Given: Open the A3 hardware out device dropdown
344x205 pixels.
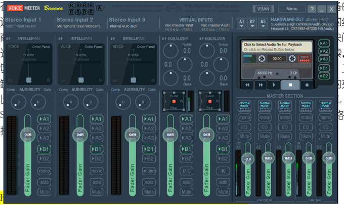Looking at the screenshot, I should pyautogui.click(x=263, y=23).
